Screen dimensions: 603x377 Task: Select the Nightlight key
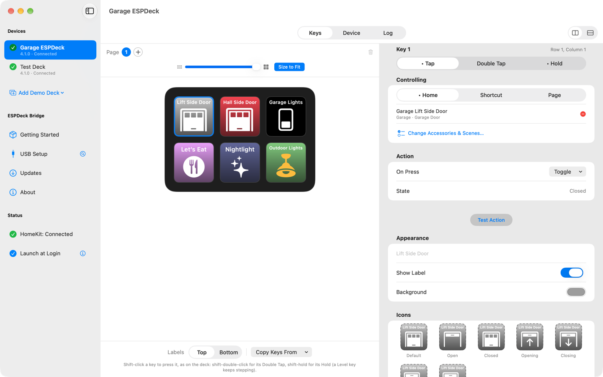point(240,163)
